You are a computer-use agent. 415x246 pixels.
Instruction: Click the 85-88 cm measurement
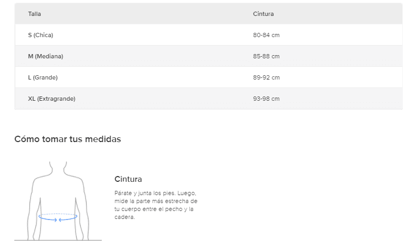(x=266, y=56)
